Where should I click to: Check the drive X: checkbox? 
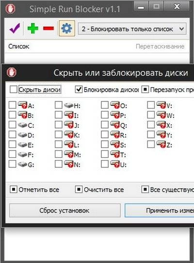pyautogui.click(x=151, y=125)
